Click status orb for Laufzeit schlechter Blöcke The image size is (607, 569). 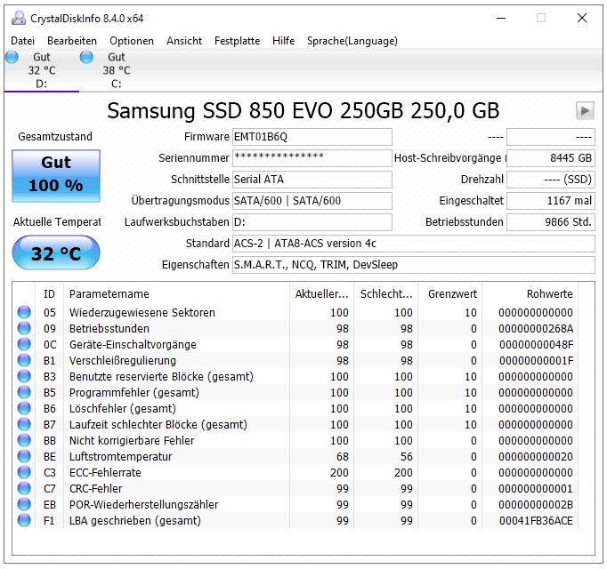pyautogui.click(x=24, y=424)
